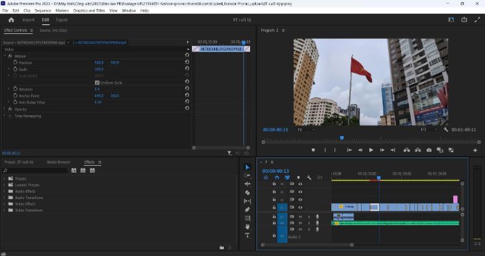Image resolution: width=485 pixels, height=256 pixels.
Task: Open Fit zoom level dropdown
Action: tap(306, 130)
